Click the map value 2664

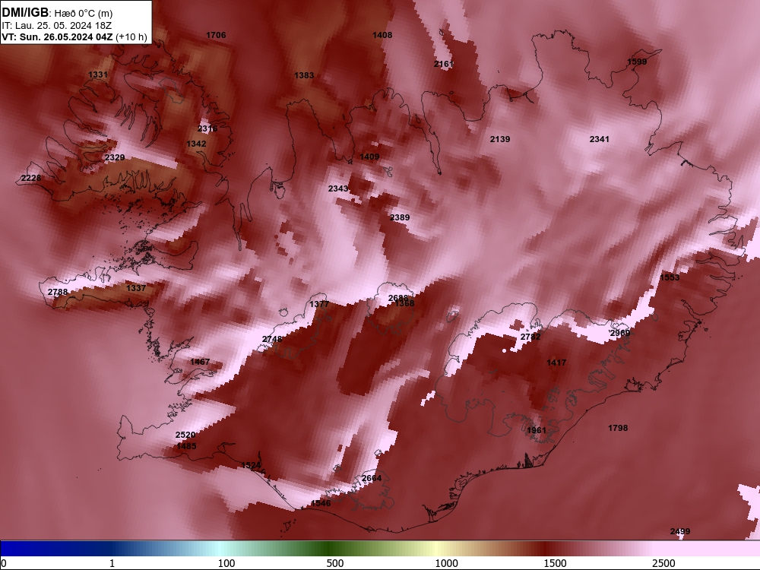click(372, 478)
